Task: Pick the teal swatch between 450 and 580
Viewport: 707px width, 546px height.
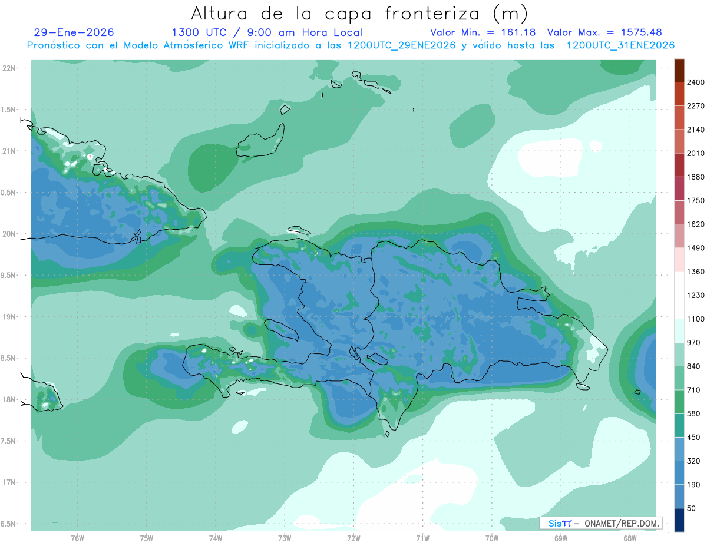Action: (679, 425)
